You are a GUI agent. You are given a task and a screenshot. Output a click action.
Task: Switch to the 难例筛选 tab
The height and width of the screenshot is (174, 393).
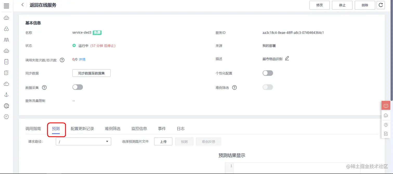tap(113, 128)
